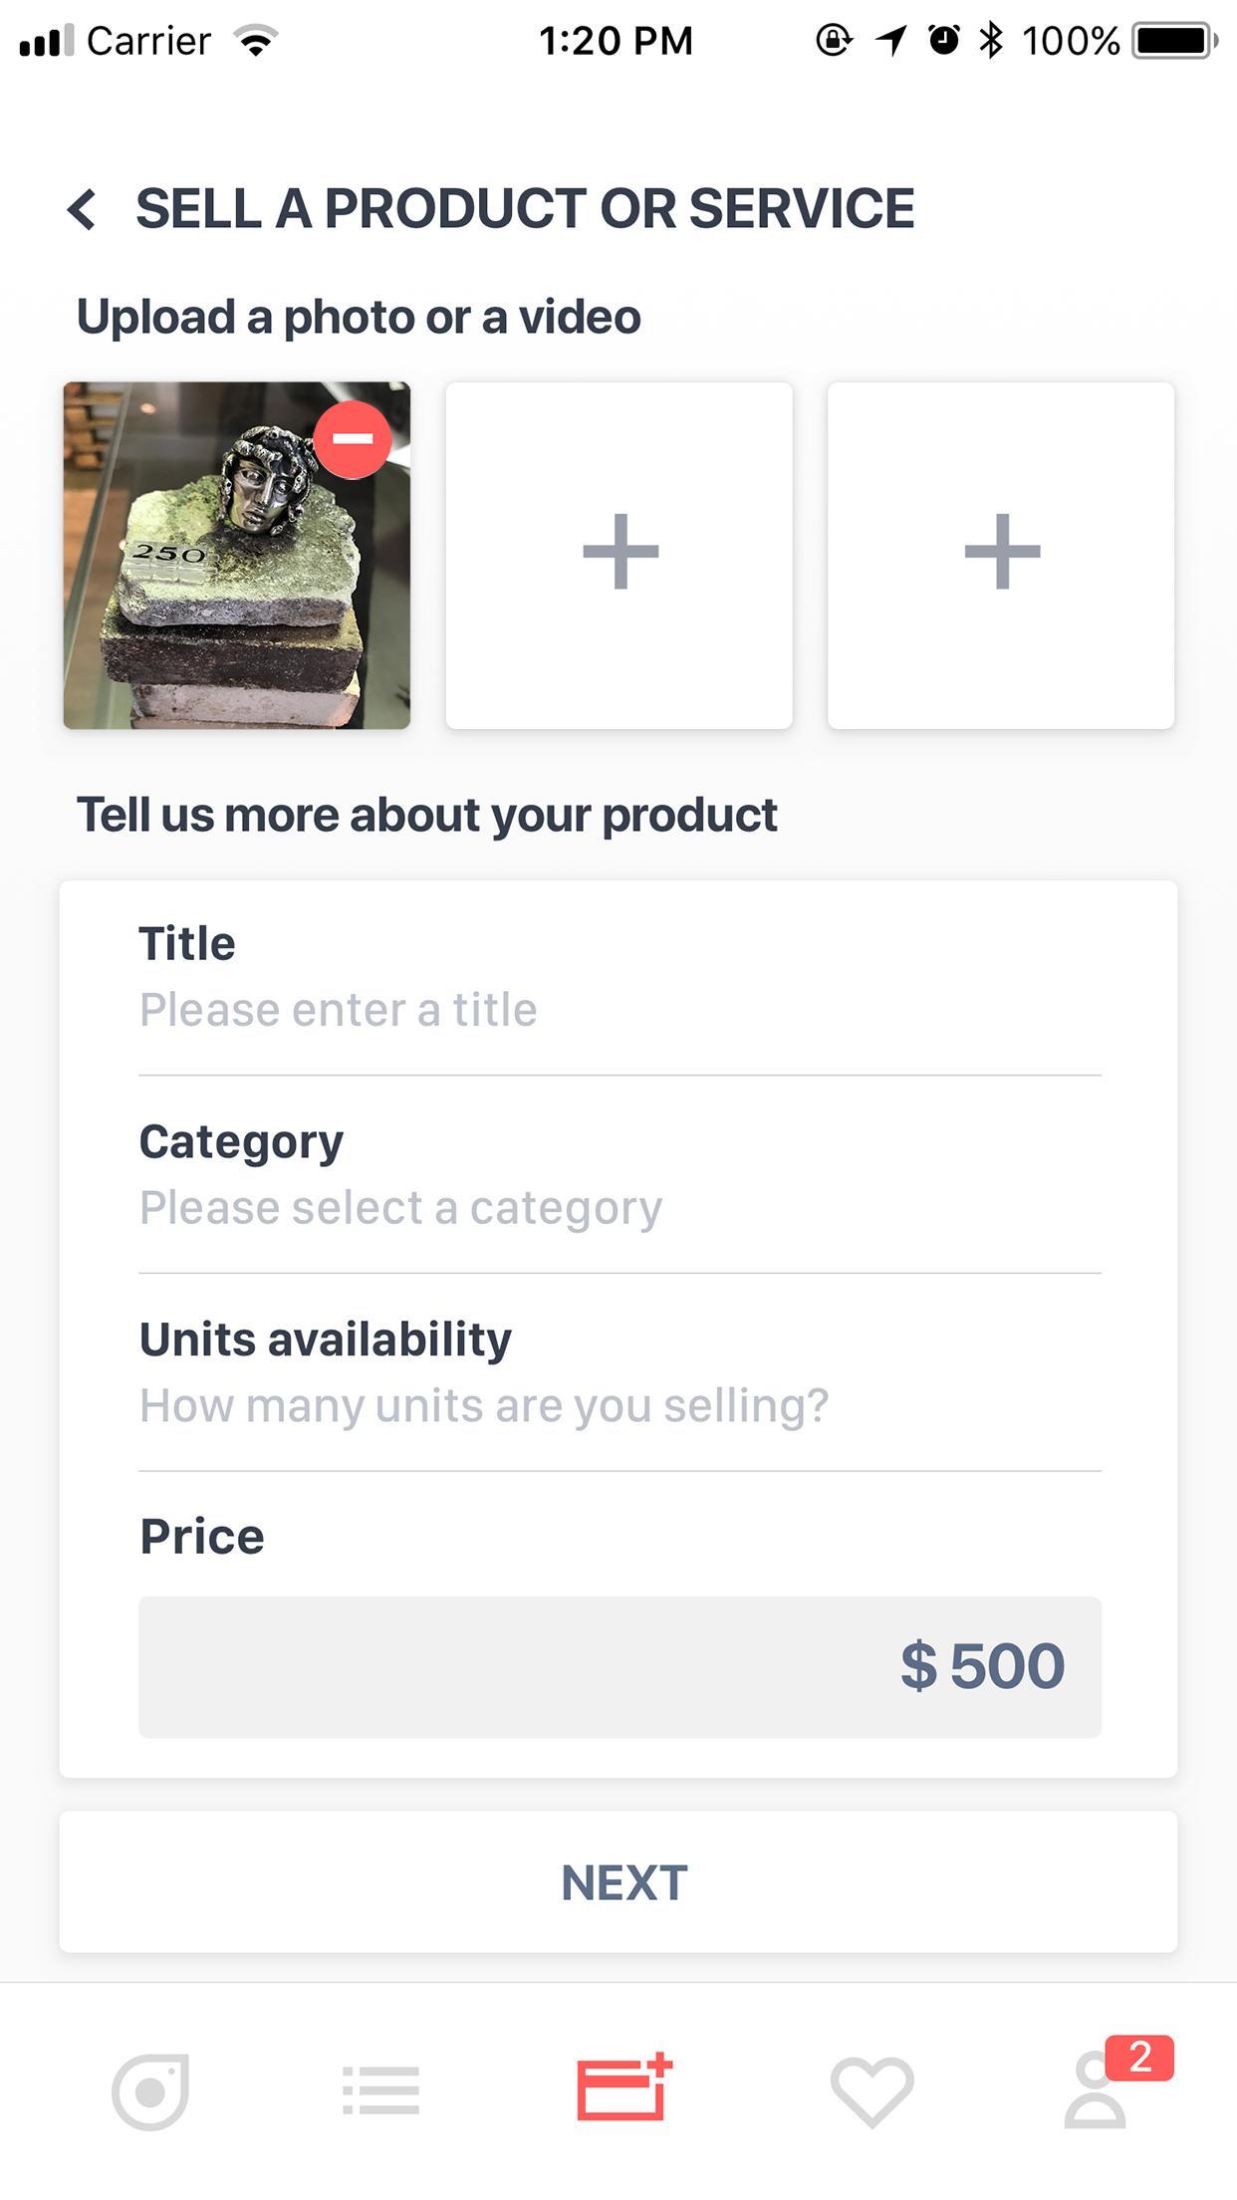The width and height of the screenshot is (1237, 2200).
Task: Open the discover circle tab icon
Action: (x=150, y=2090)
